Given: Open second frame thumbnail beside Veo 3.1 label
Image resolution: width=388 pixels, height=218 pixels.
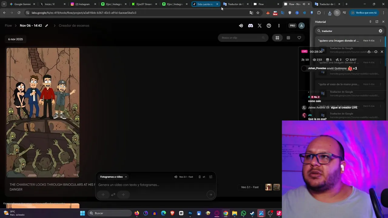Looking at the screenshot, I should (276, 187).
